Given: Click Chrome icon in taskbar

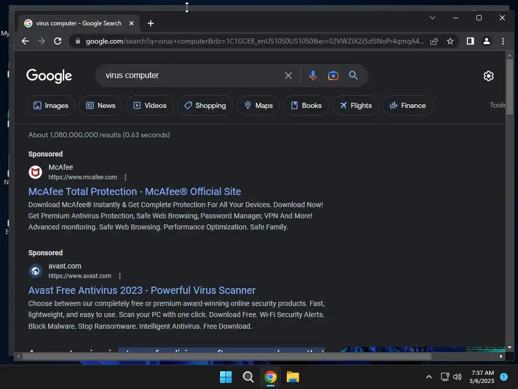Looking at the screenshot, I should [270, 377].
